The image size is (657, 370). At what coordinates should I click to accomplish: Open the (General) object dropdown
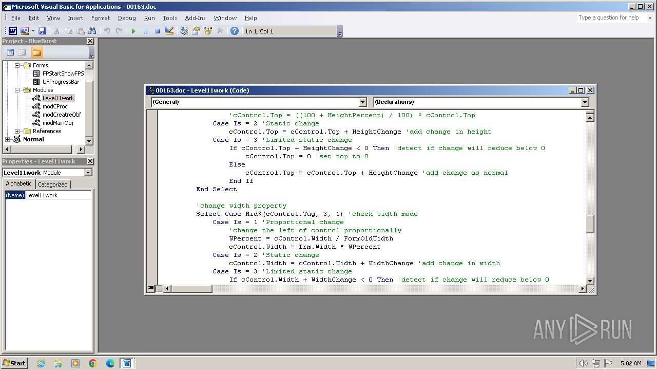point(363,102)
